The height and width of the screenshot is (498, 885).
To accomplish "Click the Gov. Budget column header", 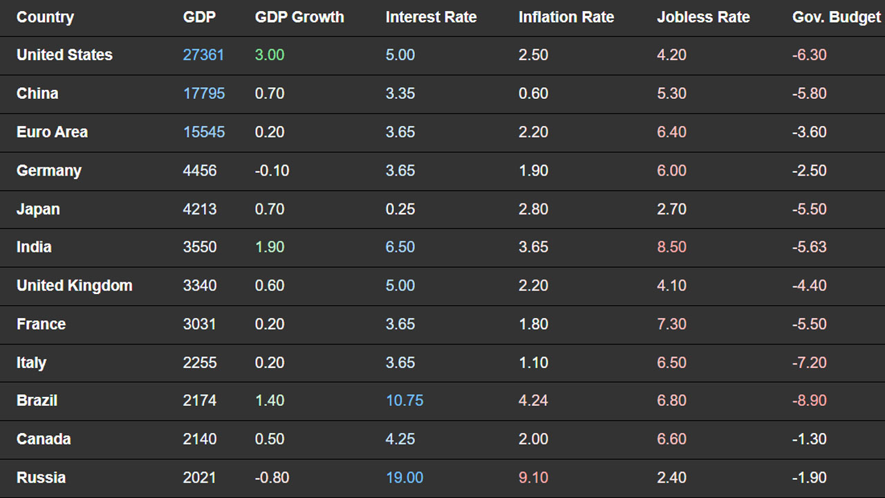I will coord(837,17).
